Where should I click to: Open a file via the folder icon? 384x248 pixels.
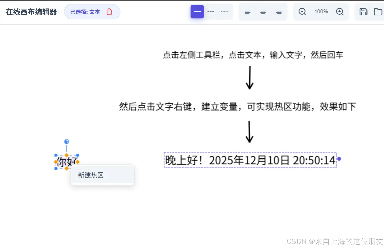(x=378, y=12)
